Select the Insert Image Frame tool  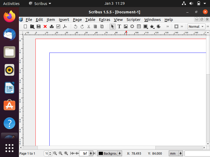[125, 26]
